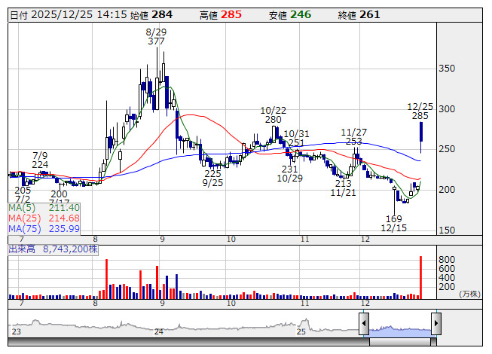492x354 pixels.
Task: Click the 12/25 latest price label 285
Action: [420, 116]
